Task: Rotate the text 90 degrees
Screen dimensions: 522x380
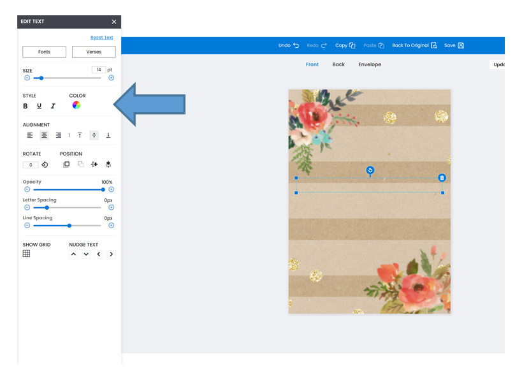Action: (45, 163)
